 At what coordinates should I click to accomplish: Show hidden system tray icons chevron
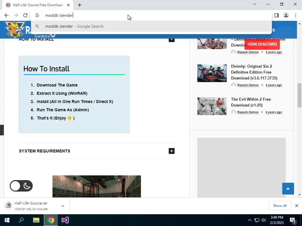[250, 220]
